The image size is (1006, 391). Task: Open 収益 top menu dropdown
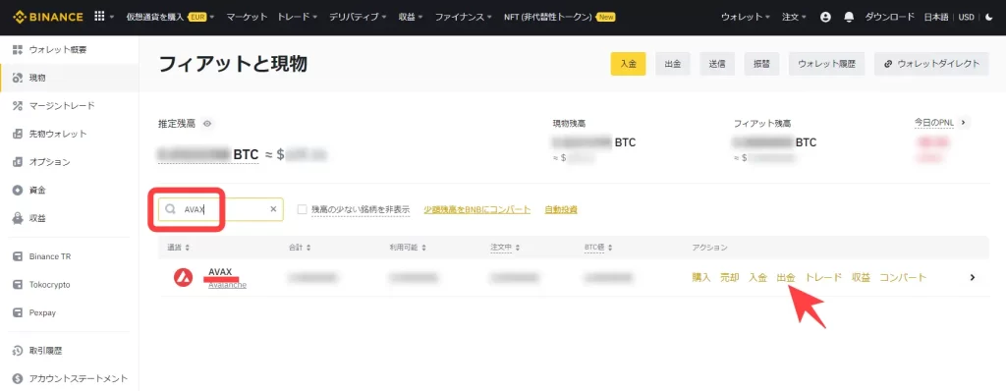click(411, 18)
